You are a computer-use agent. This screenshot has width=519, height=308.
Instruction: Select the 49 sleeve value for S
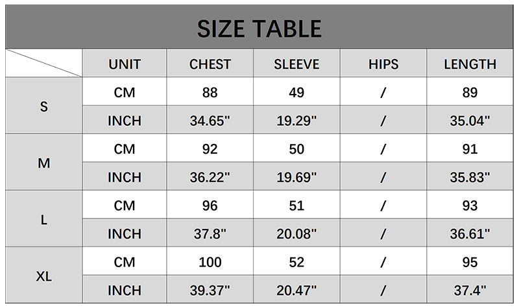click(x=296, y=93)
